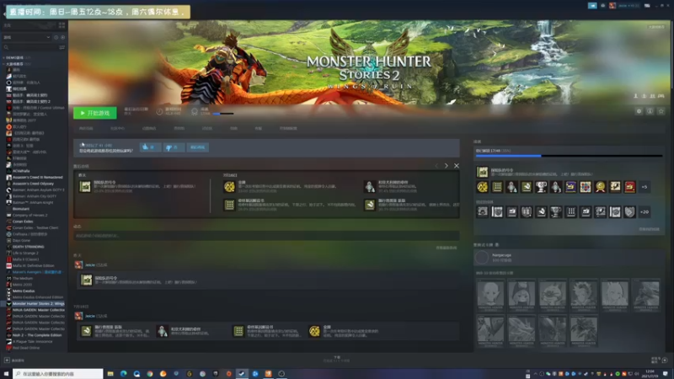Screen dimensions: 674x379
Task: Give thumbs-up recommendation for the game
Action: click(x=150, y=147)
